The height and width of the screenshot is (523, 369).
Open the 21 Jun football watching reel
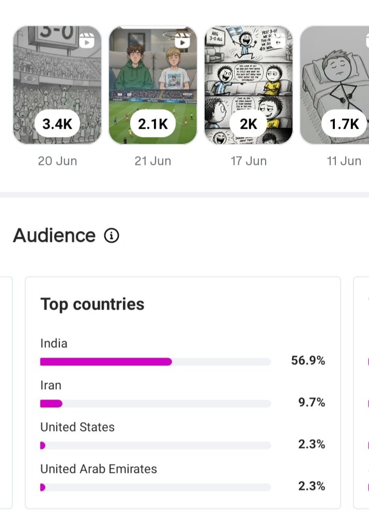[x=153, y=85]
